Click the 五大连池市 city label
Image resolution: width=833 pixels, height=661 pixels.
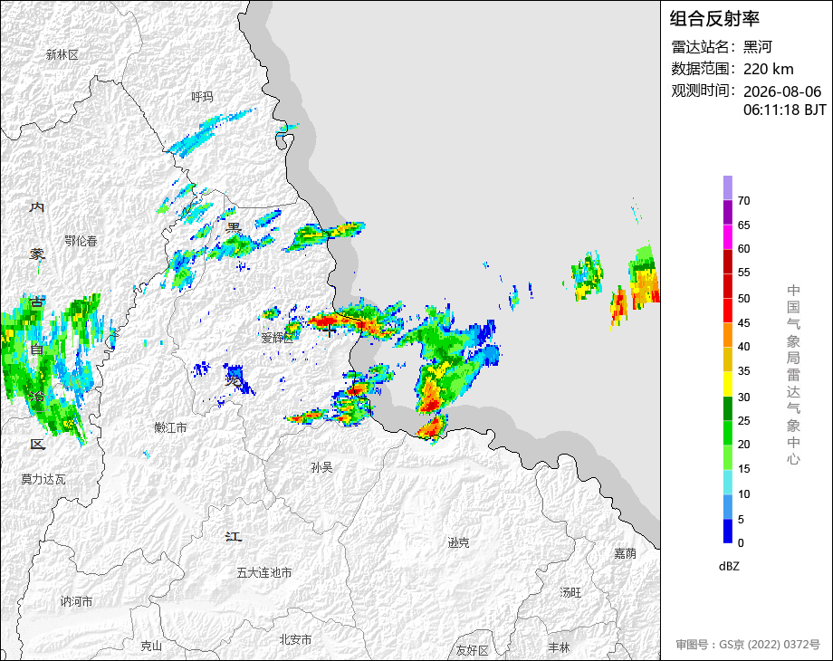click(264, 572)
